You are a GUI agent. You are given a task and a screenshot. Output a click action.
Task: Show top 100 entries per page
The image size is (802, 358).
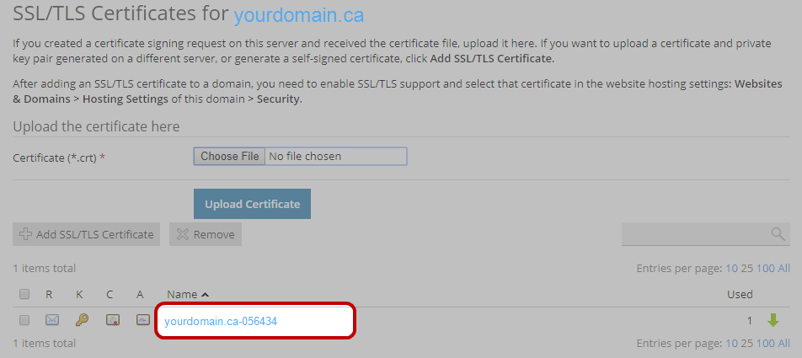pos(765,269)
